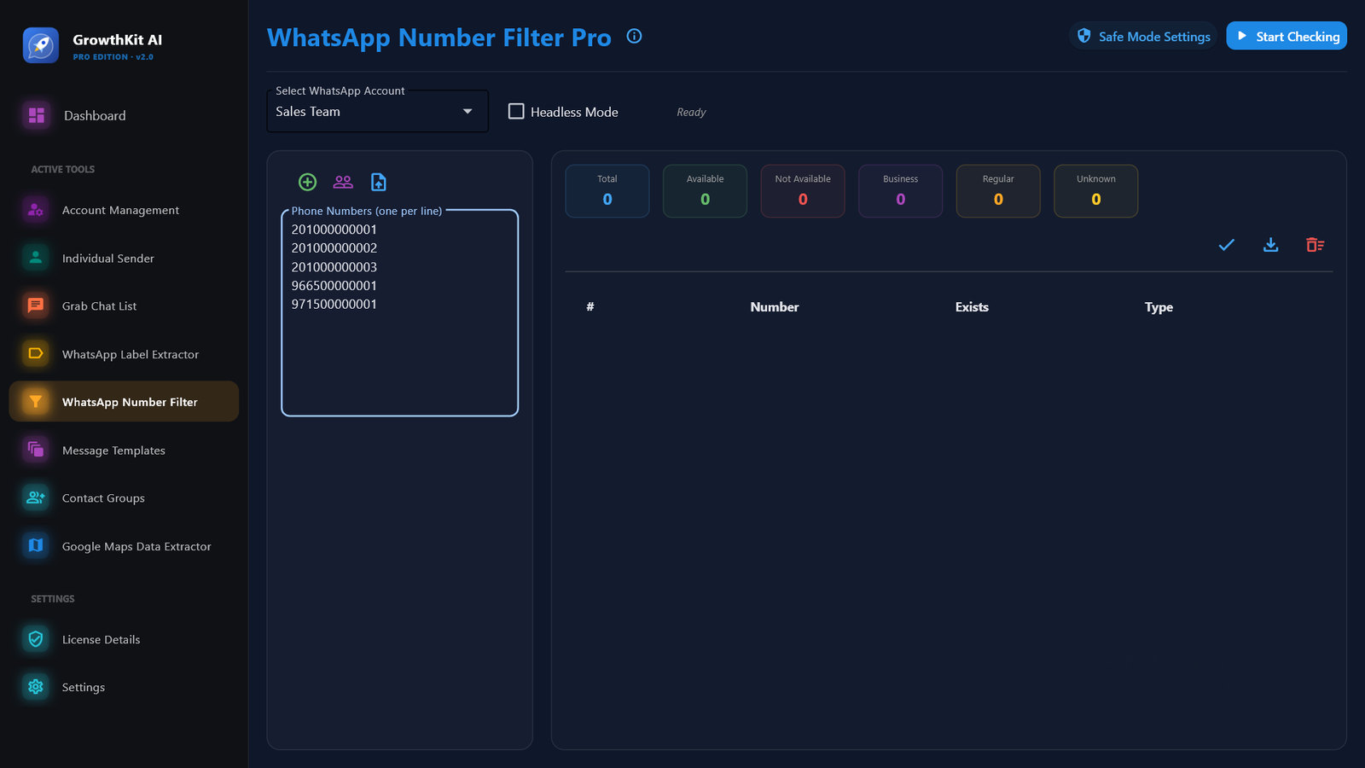Click the download results icon
1365x768 pixels.
click(1270, 245)
